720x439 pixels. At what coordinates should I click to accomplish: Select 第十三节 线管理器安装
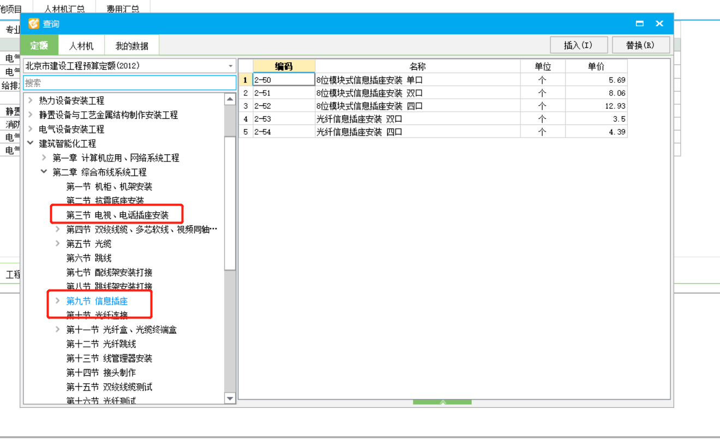tap(109, 358)
